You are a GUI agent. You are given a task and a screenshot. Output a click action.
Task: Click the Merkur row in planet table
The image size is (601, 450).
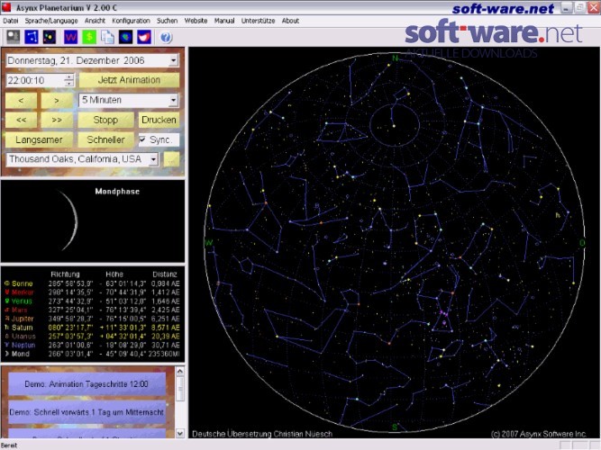(92, 292)
